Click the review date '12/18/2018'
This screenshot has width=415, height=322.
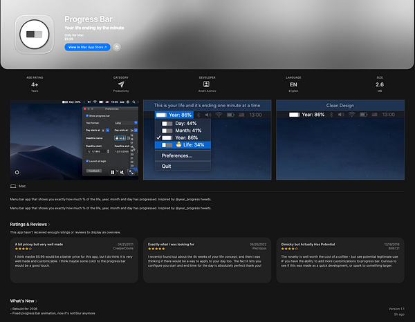pos(391,245)
